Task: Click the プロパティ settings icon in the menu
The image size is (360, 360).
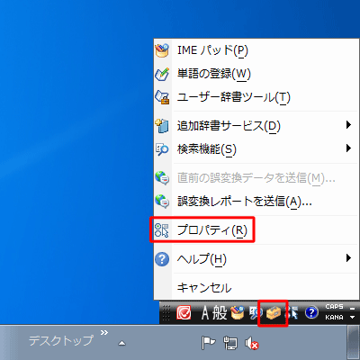Action: click(162, 230)
